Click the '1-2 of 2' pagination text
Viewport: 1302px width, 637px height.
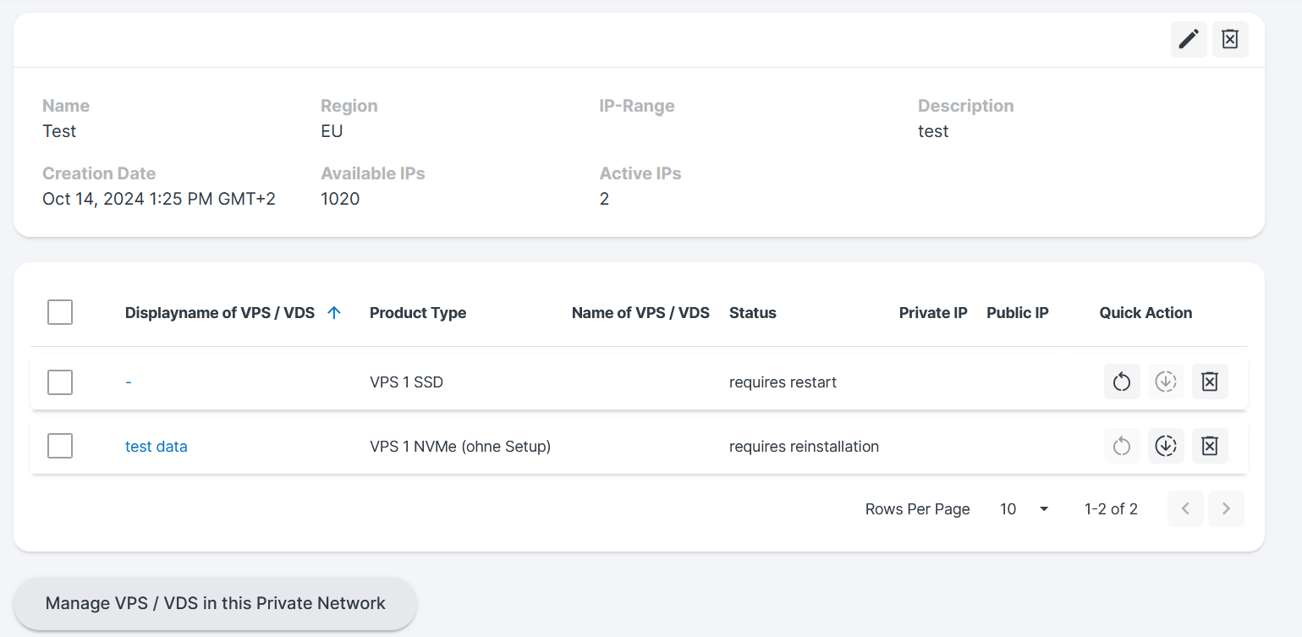pos(1111,509)
